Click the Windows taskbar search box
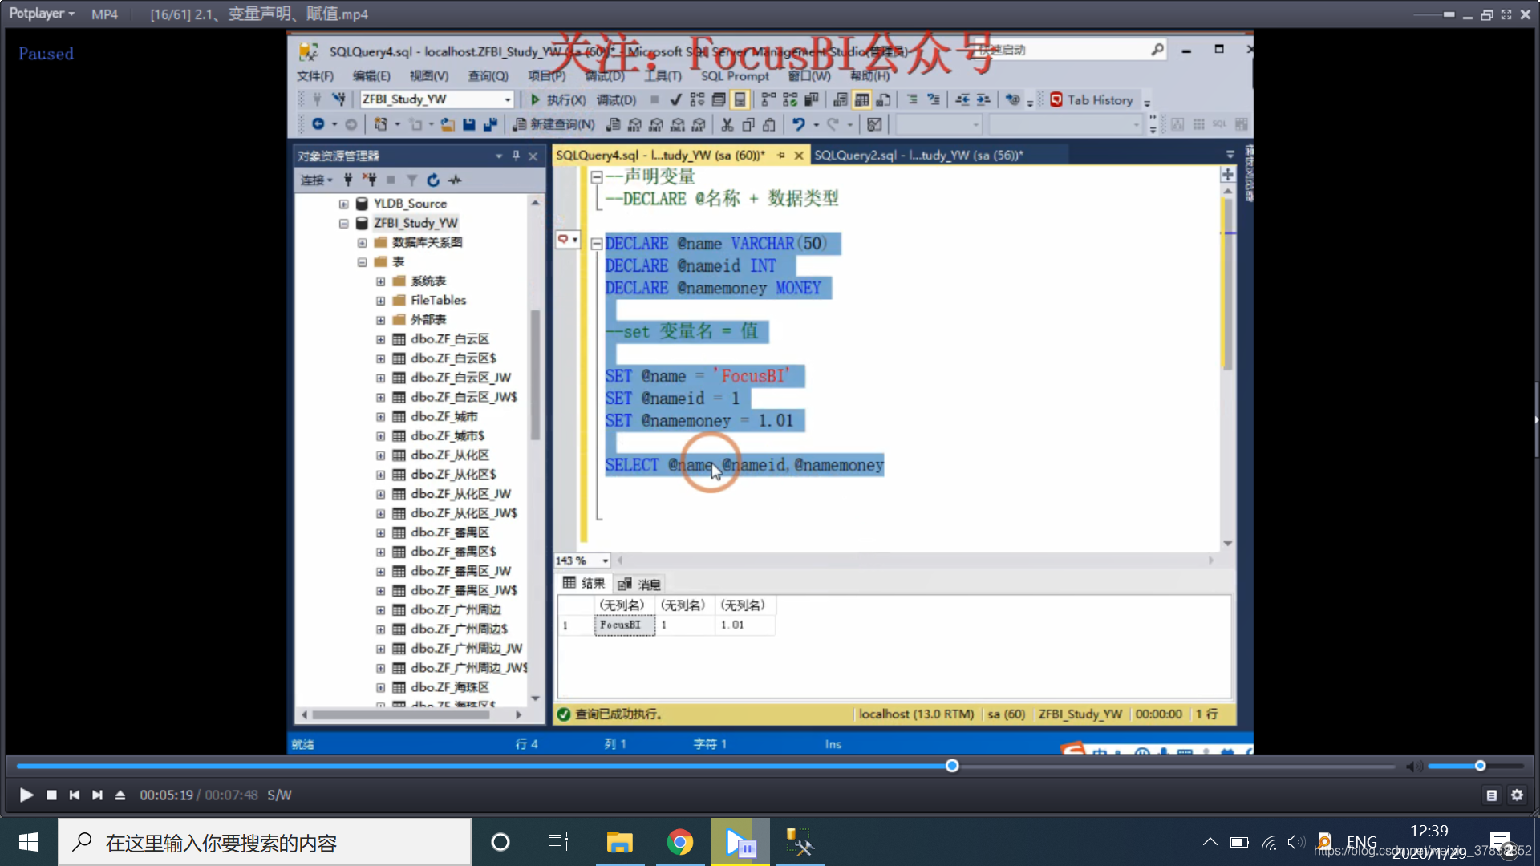This screenshot has height=866, width=1540. [x=265, y=842]
